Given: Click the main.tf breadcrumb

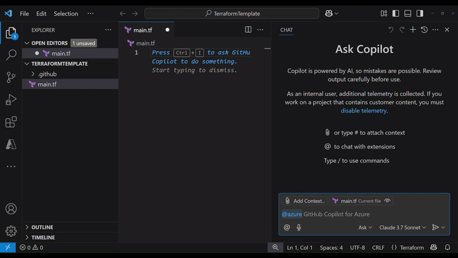Looking at the screenshot, I should pyautogui.click(x=141, y=44).
